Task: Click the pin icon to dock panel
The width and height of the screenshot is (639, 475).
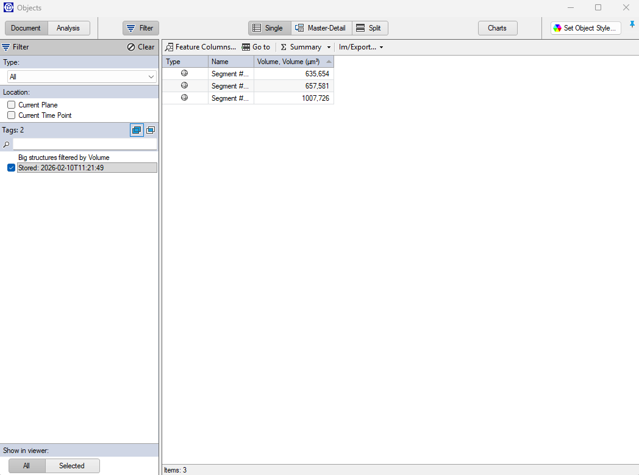Action: 632,25
